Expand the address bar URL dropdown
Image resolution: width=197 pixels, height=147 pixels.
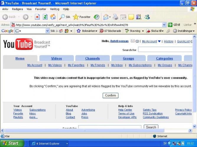[x=164, y=25]
